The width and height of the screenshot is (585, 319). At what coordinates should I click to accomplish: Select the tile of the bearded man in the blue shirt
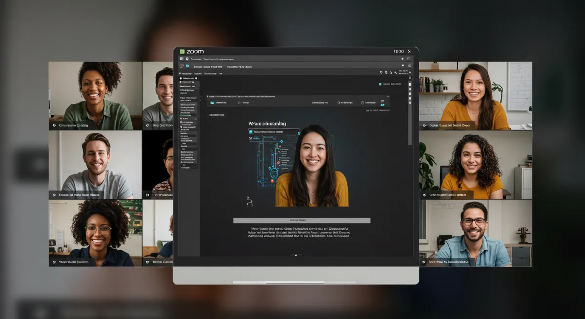[x=476, y=233]
